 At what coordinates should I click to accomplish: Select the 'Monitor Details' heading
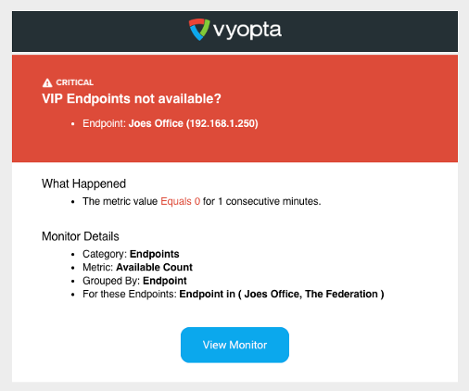(x=81, y=236)
